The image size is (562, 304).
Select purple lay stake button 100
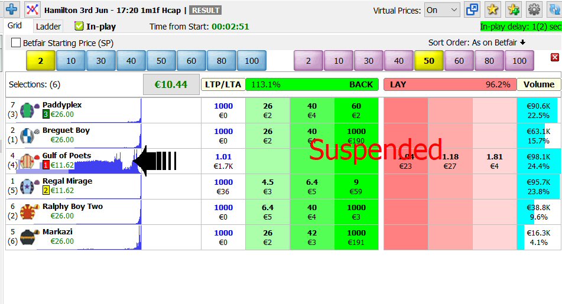pyautogui.click(x=519, y=61)
